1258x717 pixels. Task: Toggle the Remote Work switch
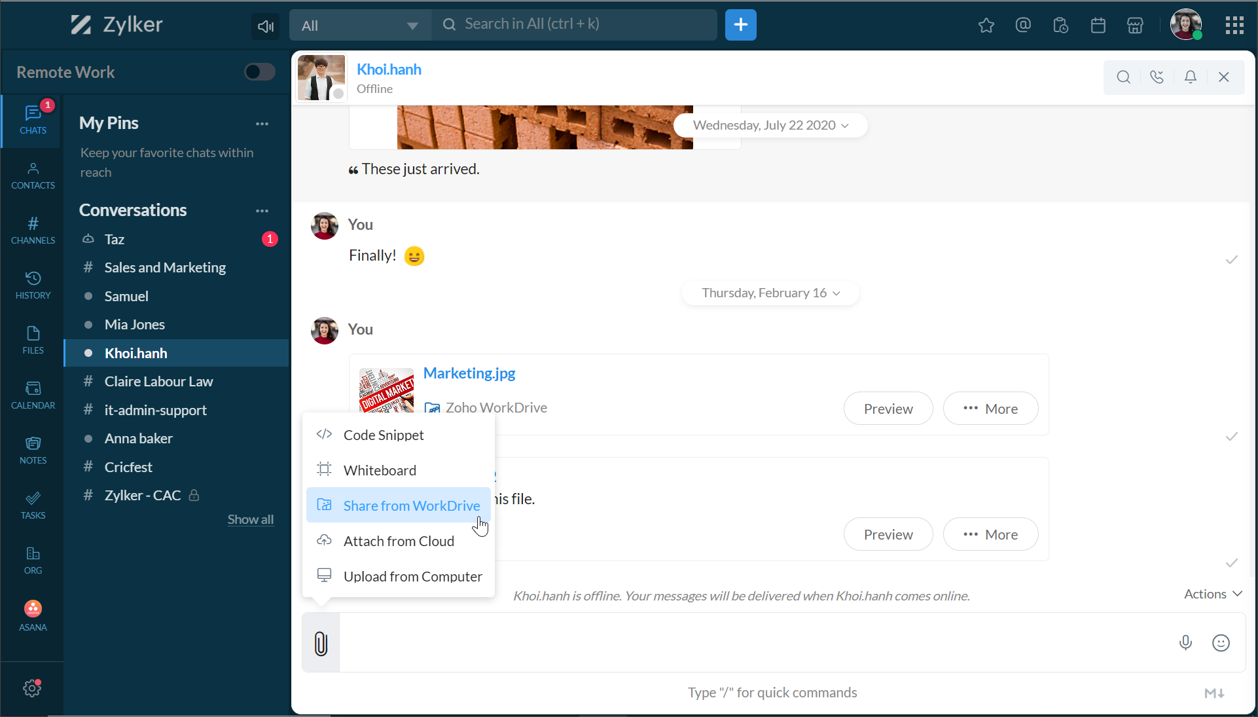[260, 72]
